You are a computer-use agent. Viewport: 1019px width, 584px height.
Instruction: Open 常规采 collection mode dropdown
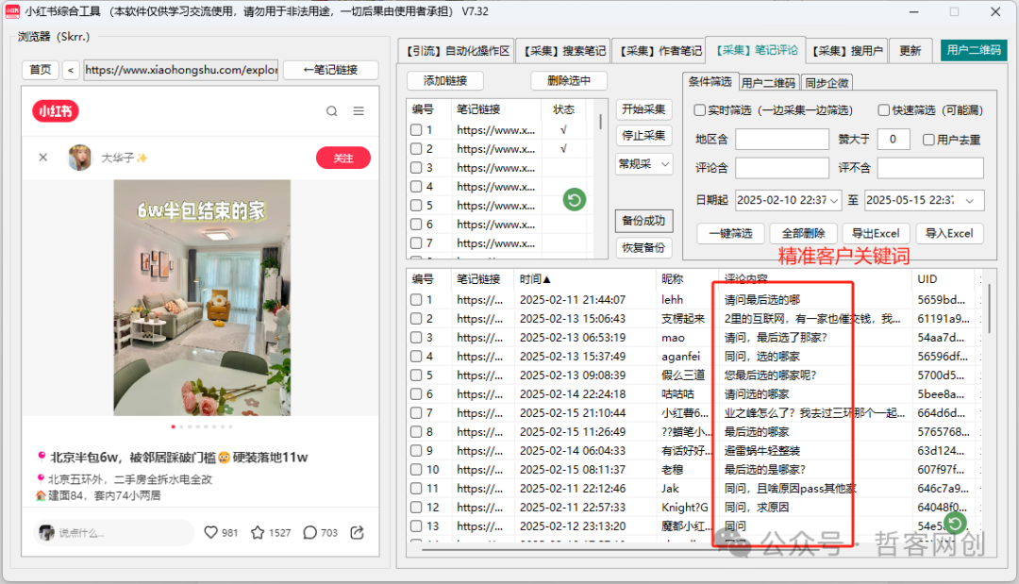click(644, 164)
